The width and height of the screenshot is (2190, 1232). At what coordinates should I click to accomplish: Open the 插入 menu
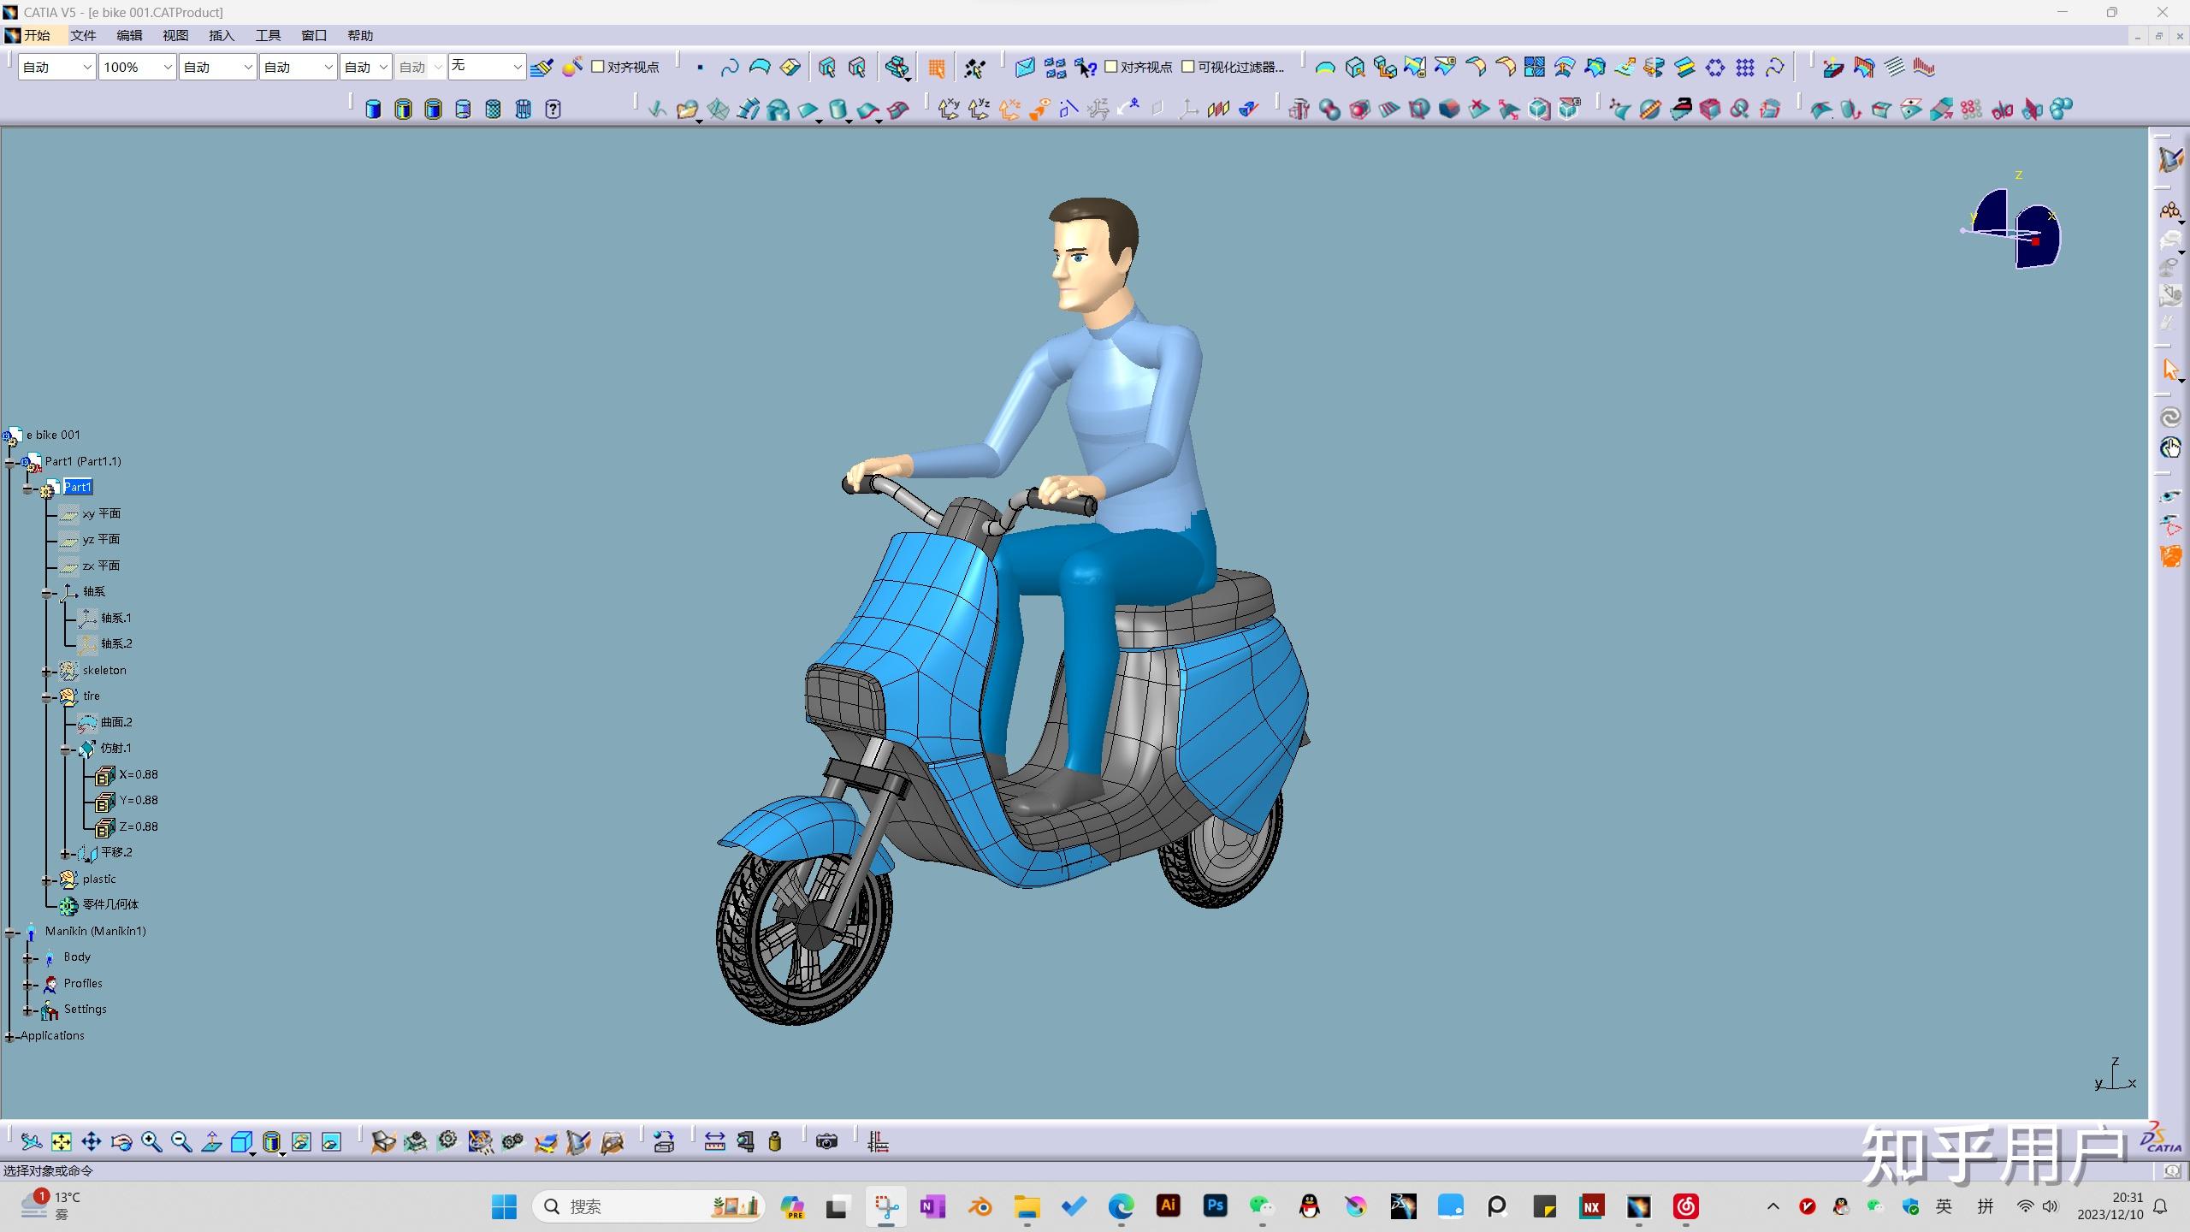221,35
